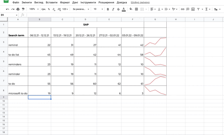Insert link icon
The width and height of the screenshot is (224, 135).
pos(182,9)
